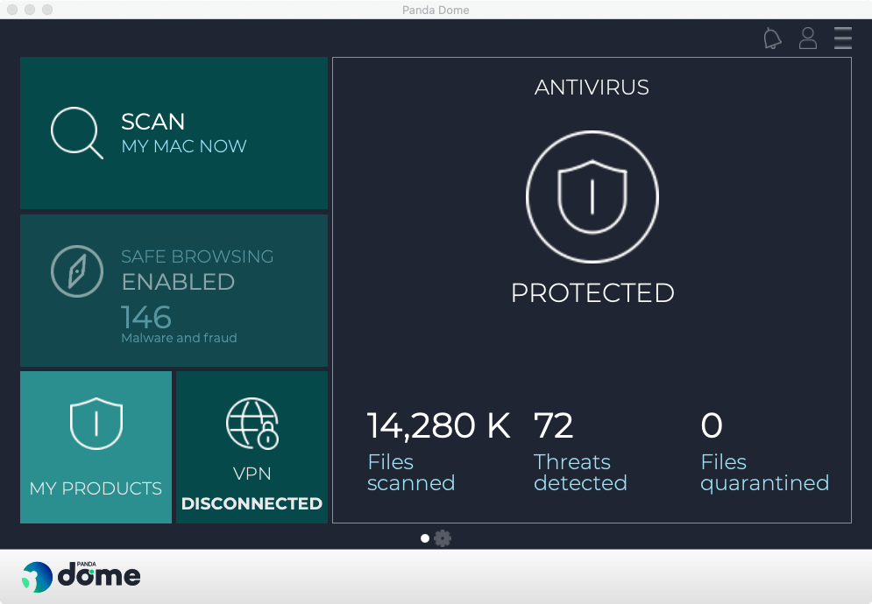872x604 pixels.
Task: Open notifications via the bell icon
Action: point(772,39)
